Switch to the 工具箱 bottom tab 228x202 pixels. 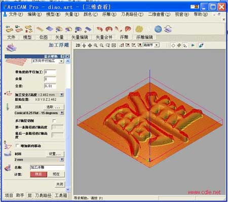coord(61,195)
